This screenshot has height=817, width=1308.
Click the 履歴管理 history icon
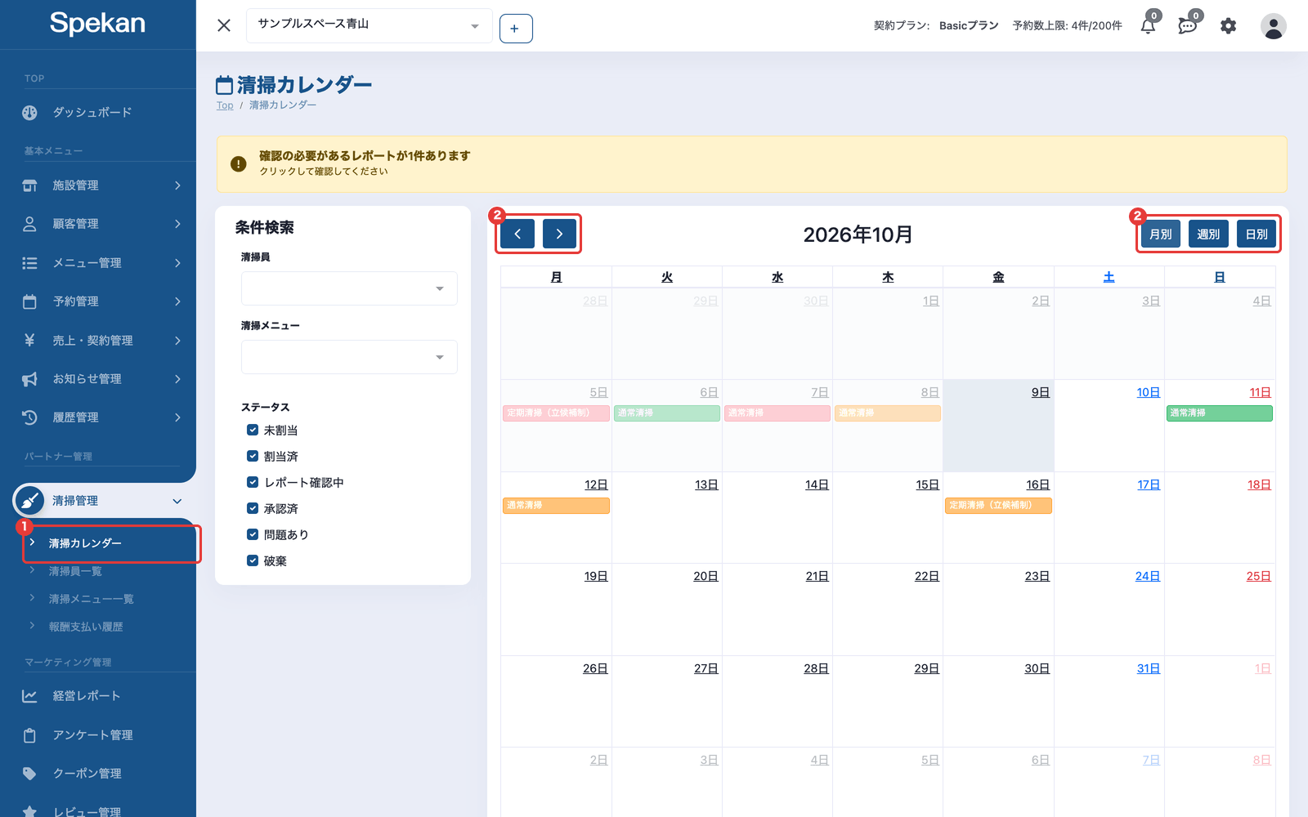click(x=29, y=417)
